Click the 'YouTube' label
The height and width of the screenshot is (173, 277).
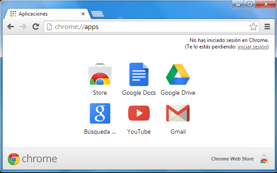pos(139,131)
